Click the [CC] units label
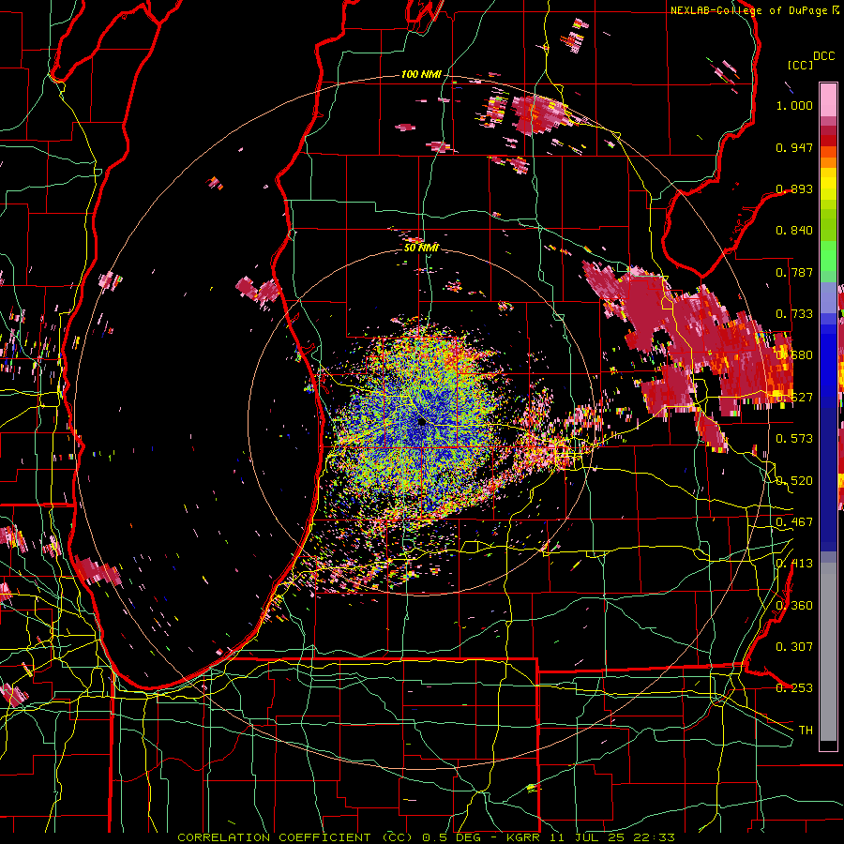Screen dimensions: 844x844 (800, 65)
